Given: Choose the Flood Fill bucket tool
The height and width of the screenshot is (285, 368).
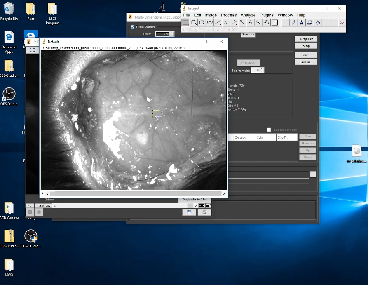Looking at the screenshot, I should [x=318, y=23].
